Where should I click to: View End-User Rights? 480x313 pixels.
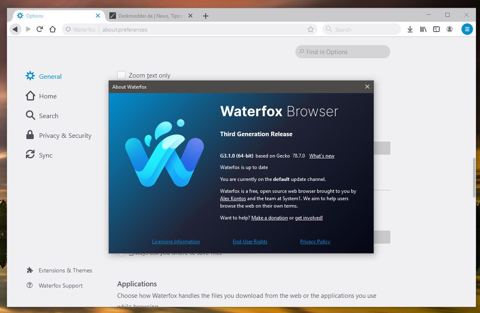pyautogui.click(x=250, y=242)
